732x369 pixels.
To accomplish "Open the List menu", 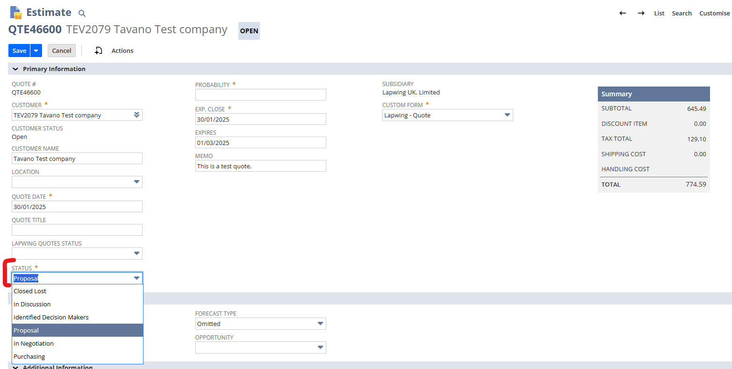I will click(x=659, y=13).
